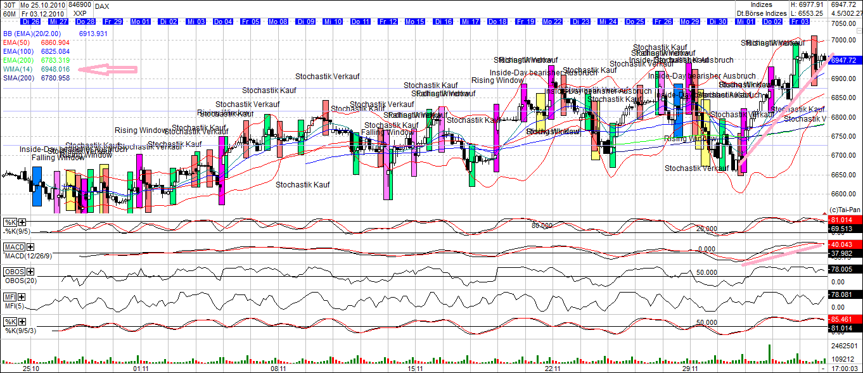Image resolution: width=863 pixels, height=373 pixels.
Task: Click the 22|11 time axis label
Action: pyautogui.click(x=554, y=368)
